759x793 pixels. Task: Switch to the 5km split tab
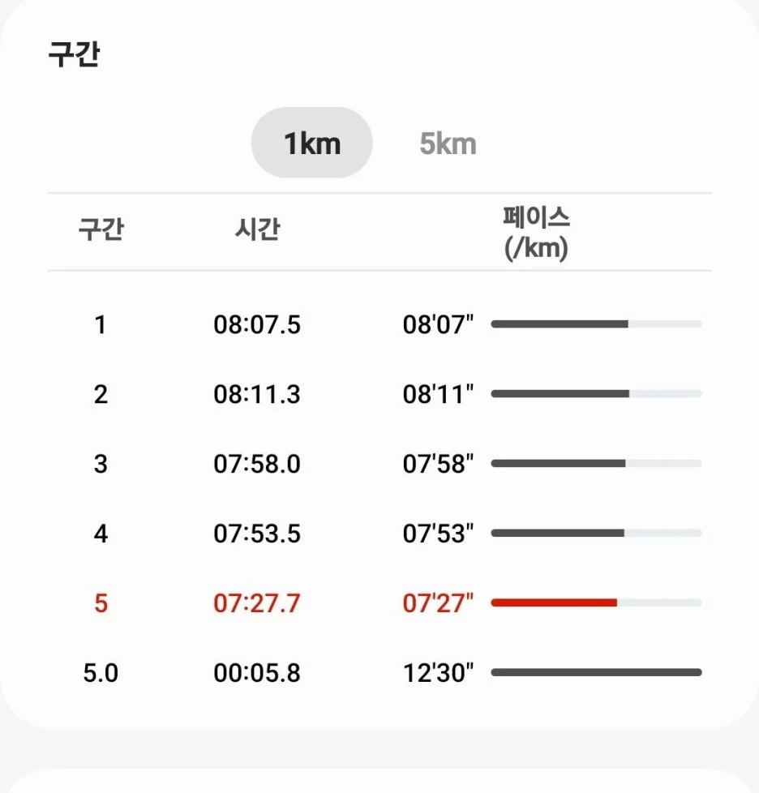tap(448, 144)
